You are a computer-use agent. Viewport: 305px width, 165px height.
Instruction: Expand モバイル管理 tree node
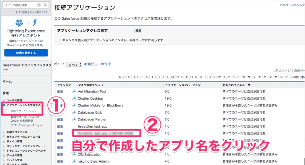[x=4, y=160]
